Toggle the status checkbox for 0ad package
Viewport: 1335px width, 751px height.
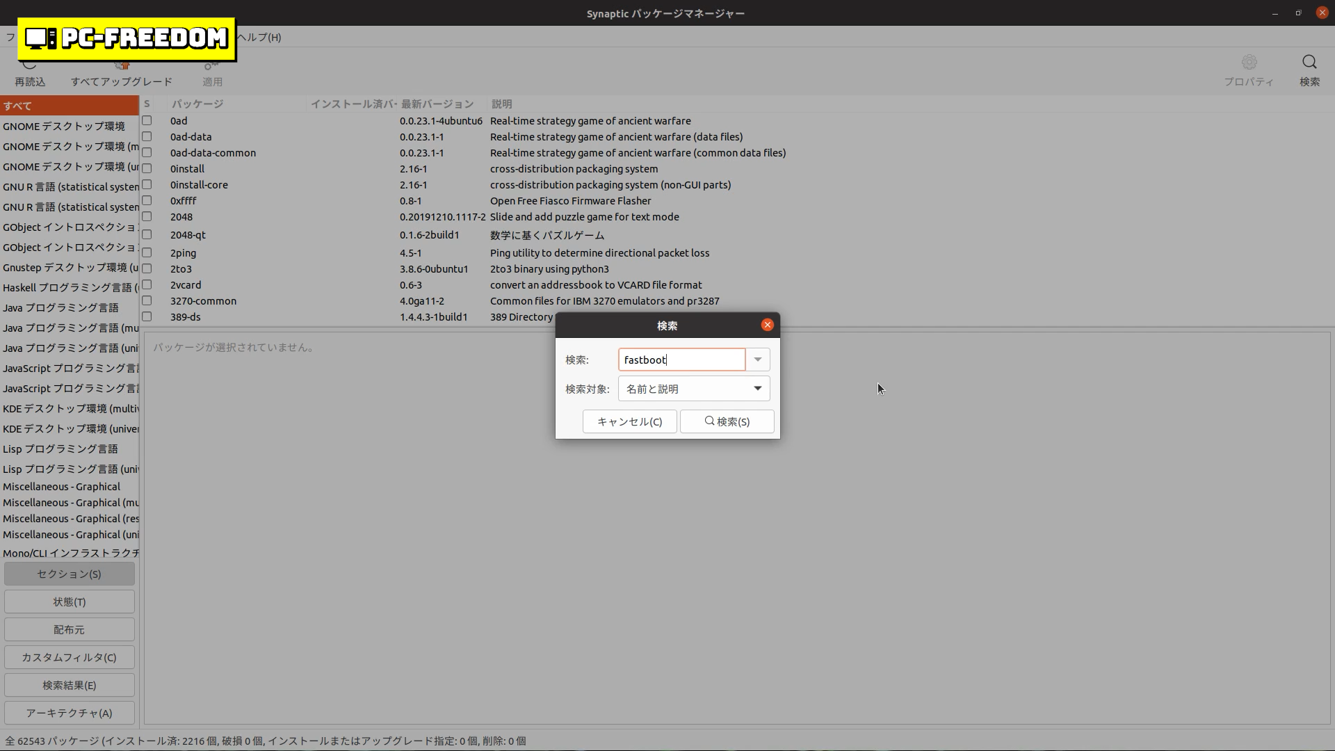(x=147, y=120)
